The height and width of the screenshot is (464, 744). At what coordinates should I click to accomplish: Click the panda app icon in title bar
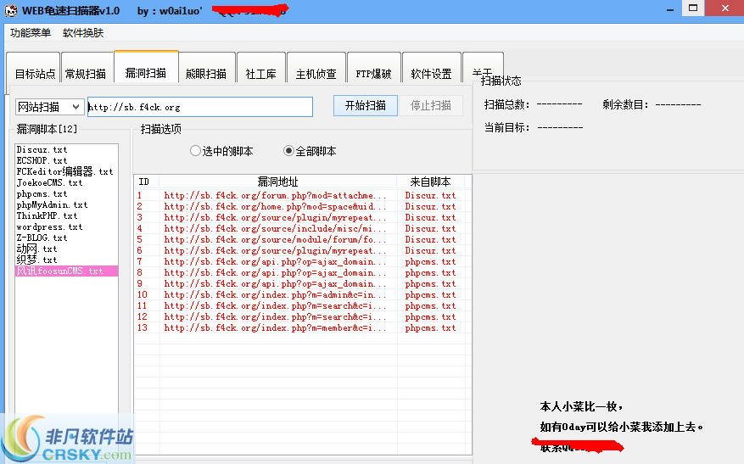tap(11, 10)
